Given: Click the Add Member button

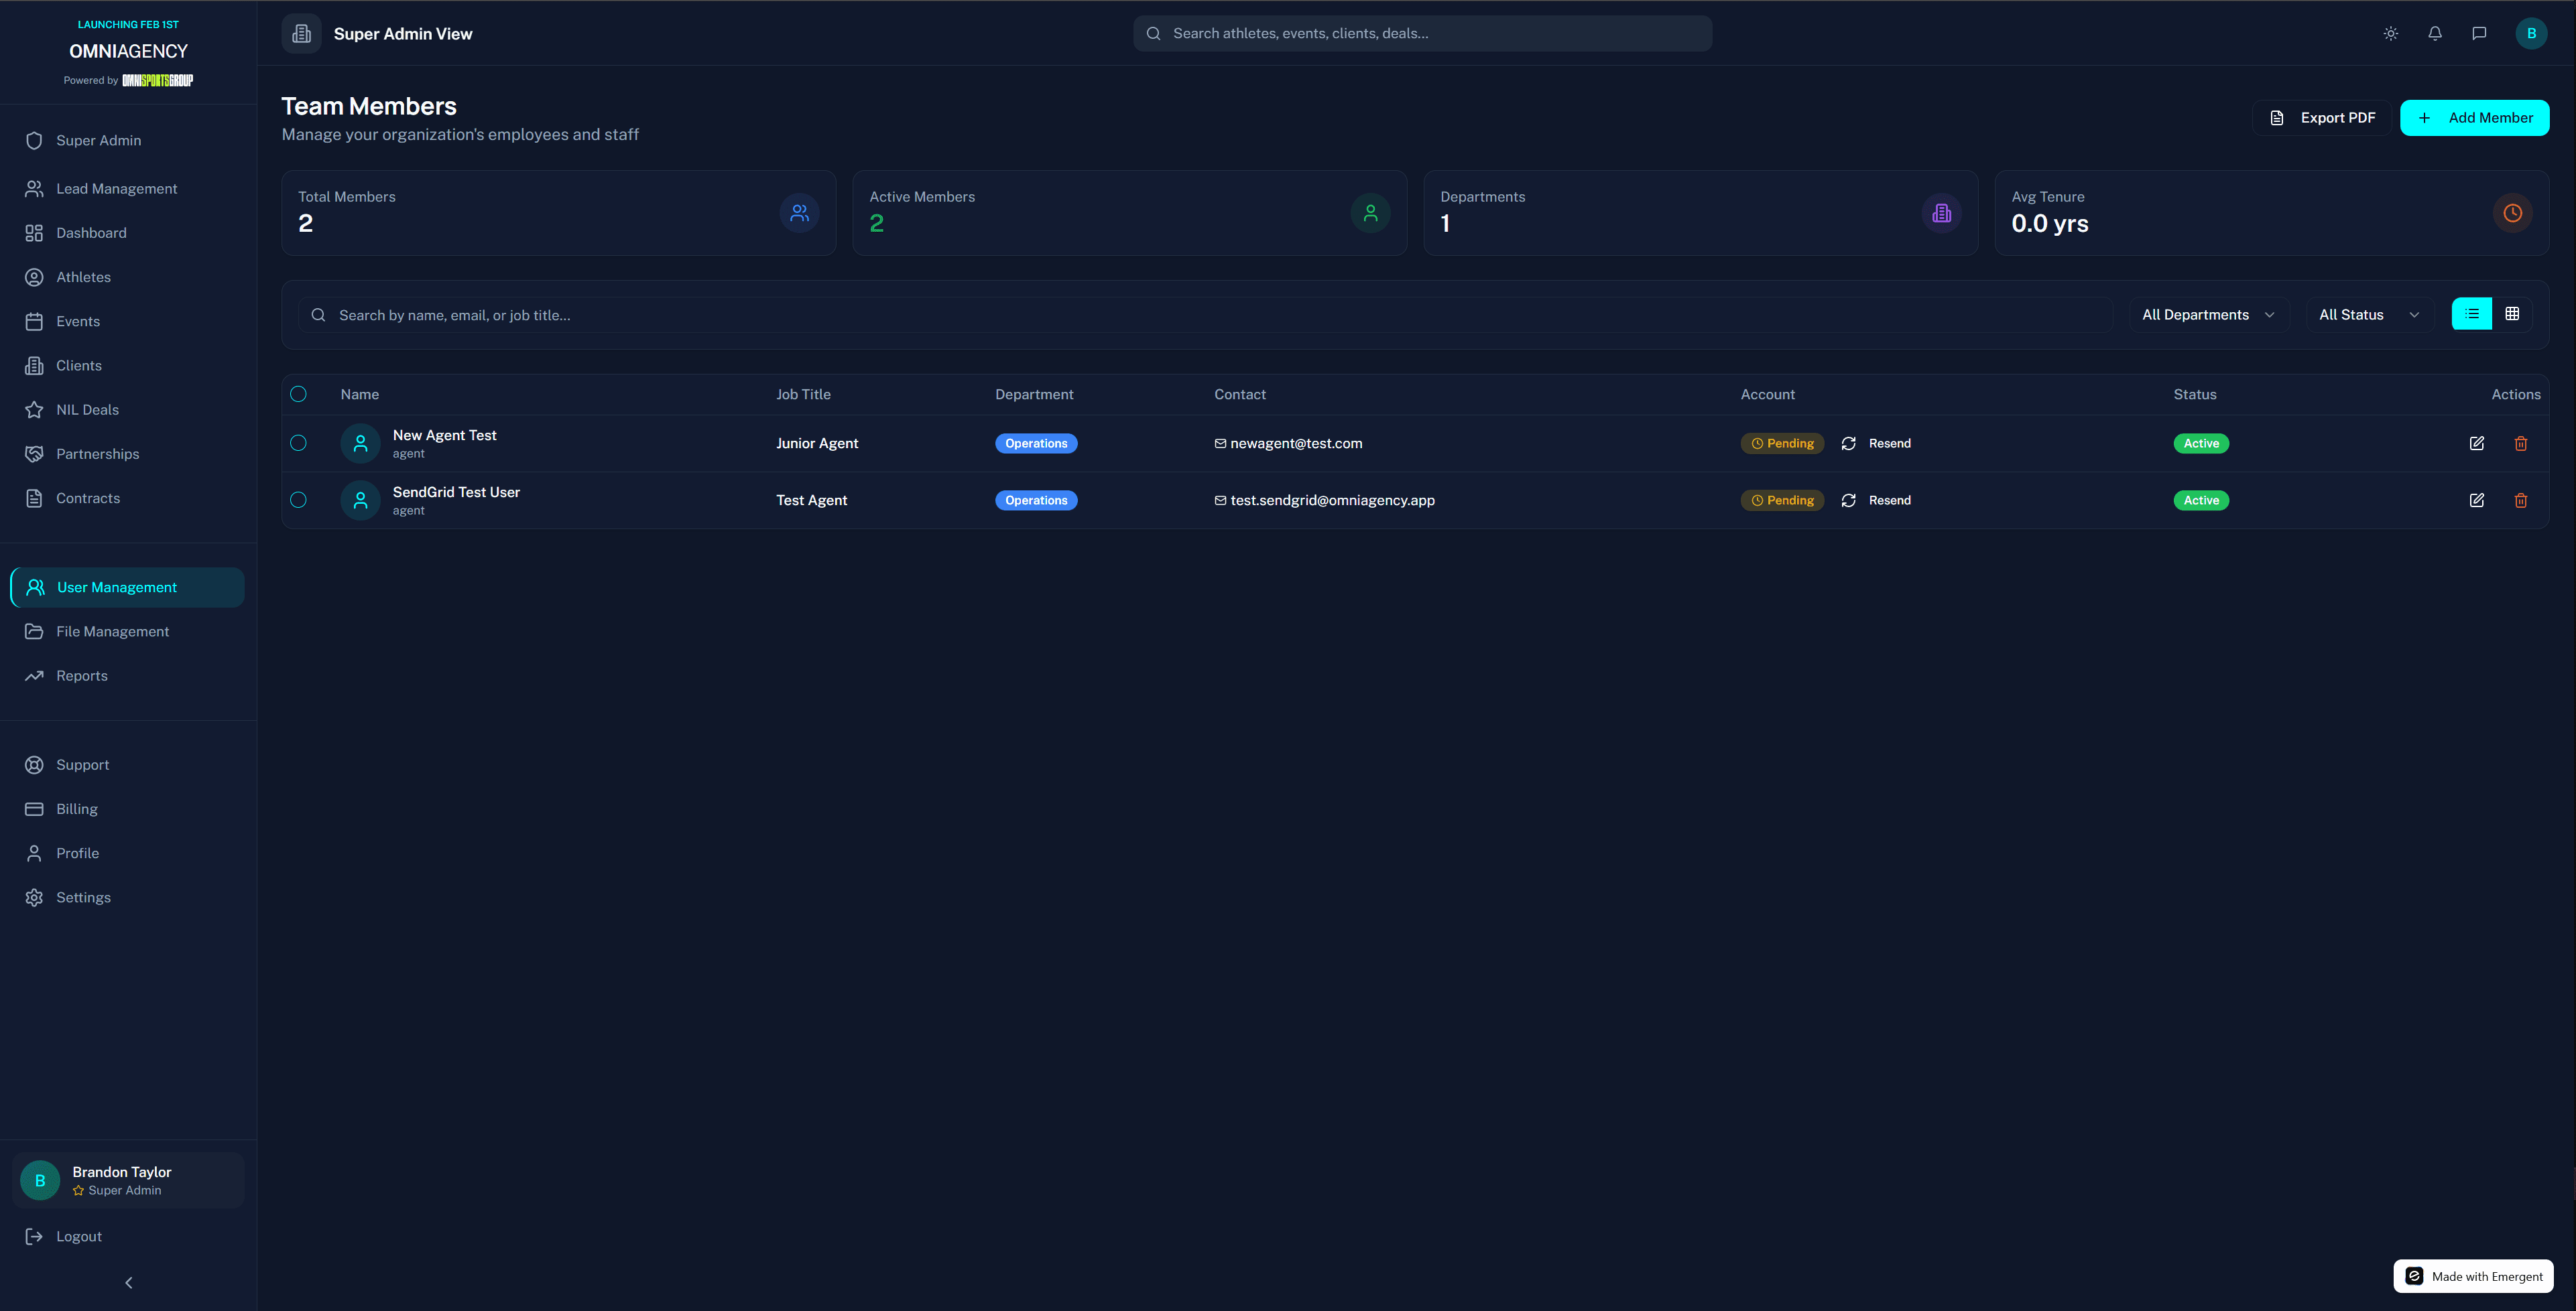Looking at the screenshot, I should tap(2474, 118).
